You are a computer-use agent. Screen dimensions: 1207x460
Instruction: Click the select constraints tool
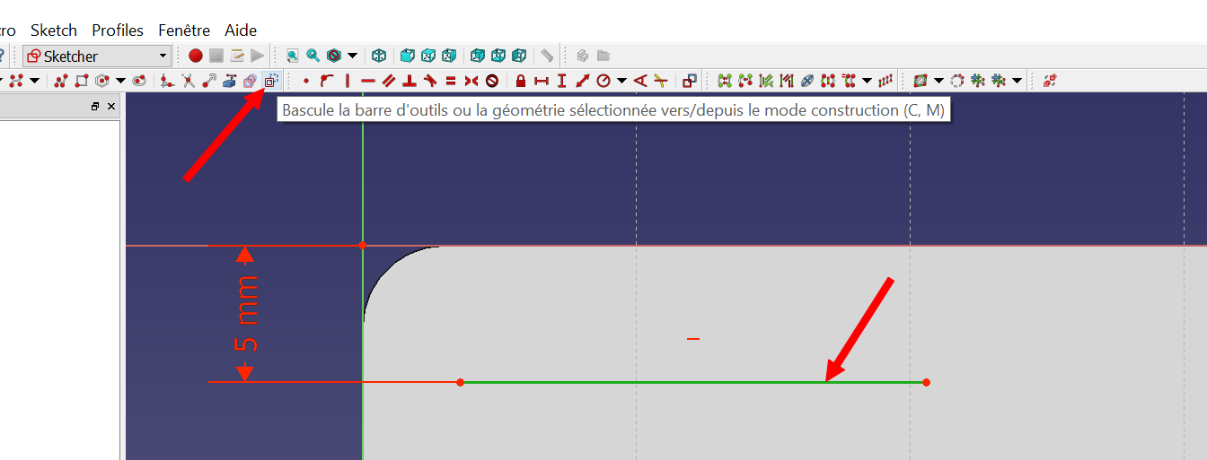[766, 81]
